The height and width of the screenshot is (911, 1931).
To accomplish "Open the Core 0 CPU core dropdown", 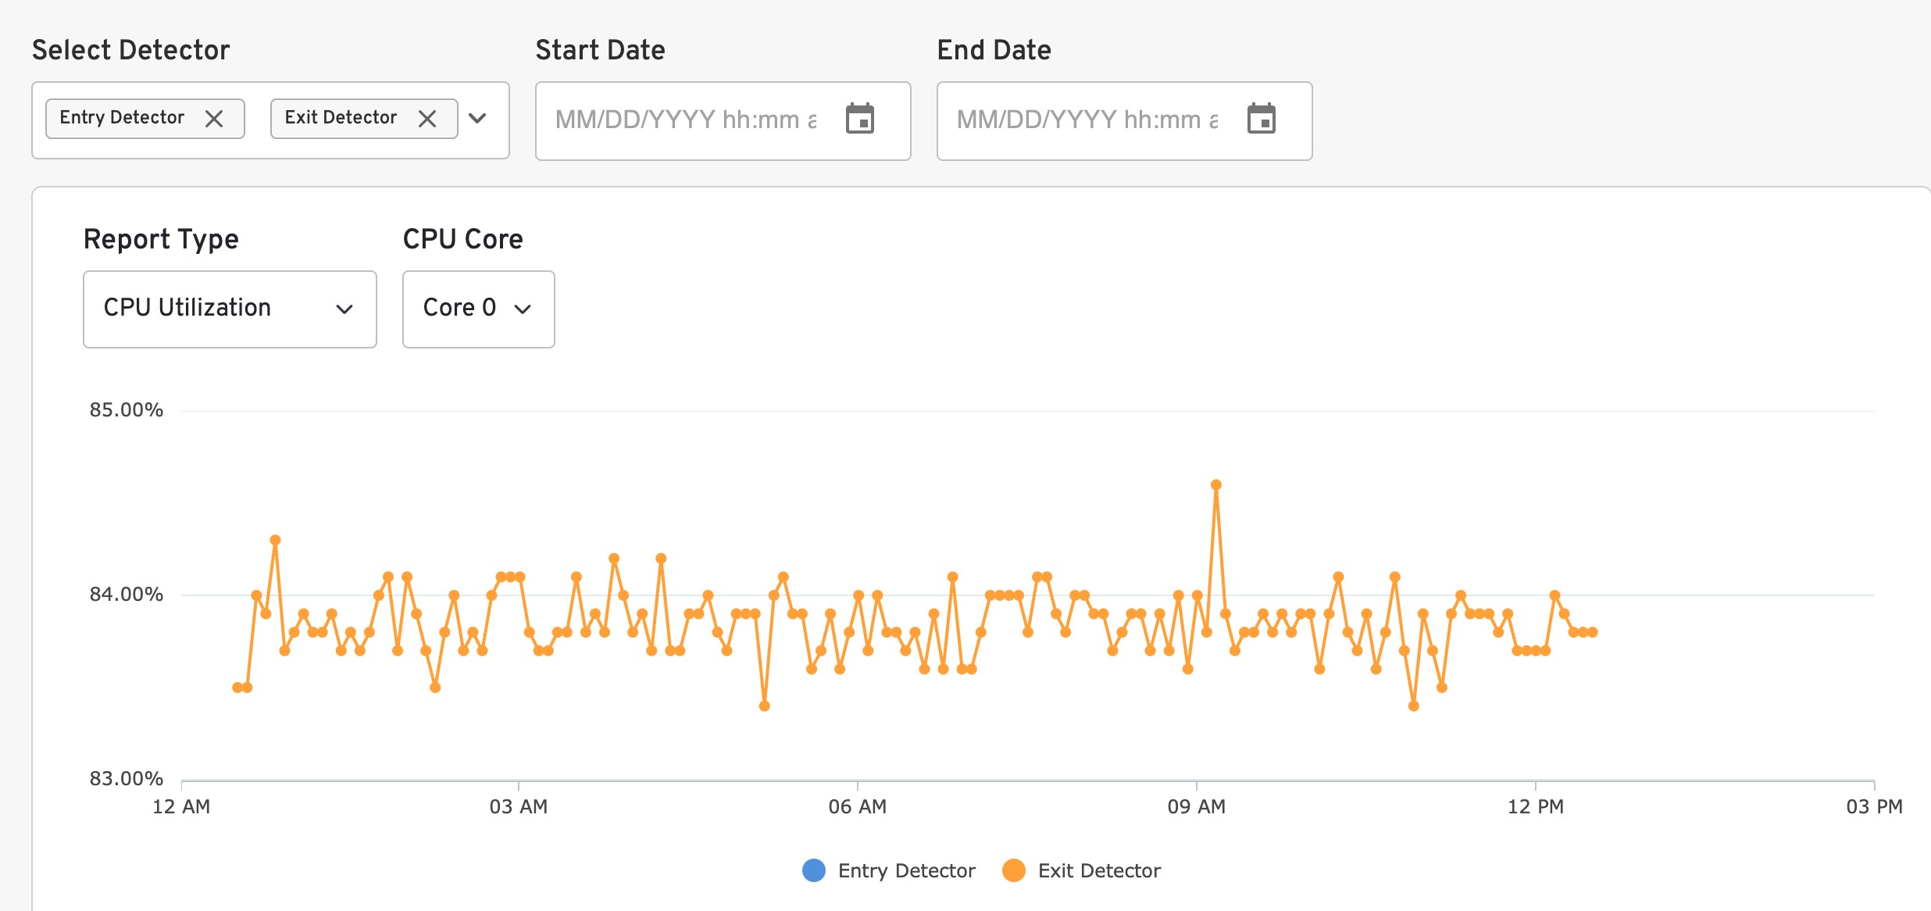I will coord(478,309).
